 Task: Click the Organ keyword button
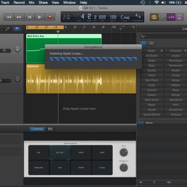coord(151,85)
